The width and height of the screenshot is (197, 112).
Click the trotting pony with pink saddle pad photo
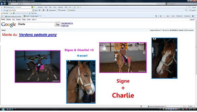[x=38, y=66]
